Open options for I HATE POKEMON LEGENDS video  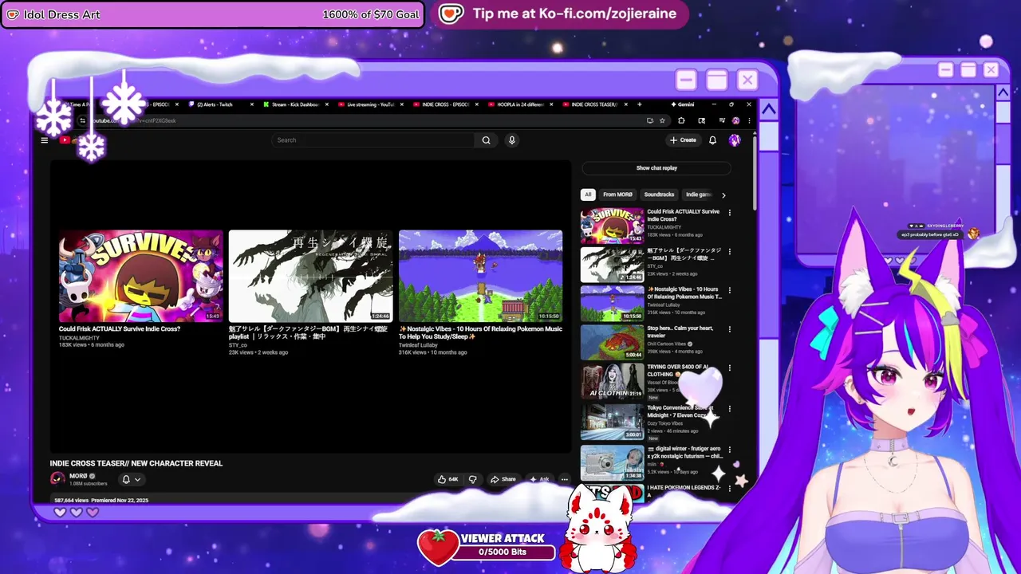coord(729,488)
